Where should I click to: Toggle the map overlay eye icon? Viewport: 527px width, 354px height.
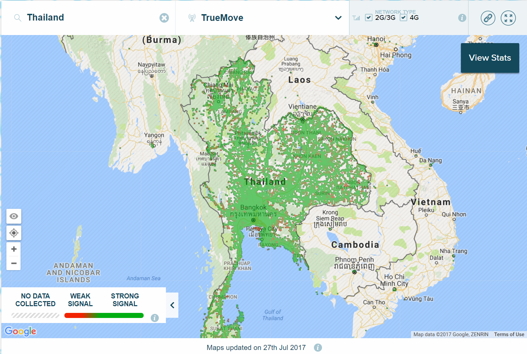point(14,216)
